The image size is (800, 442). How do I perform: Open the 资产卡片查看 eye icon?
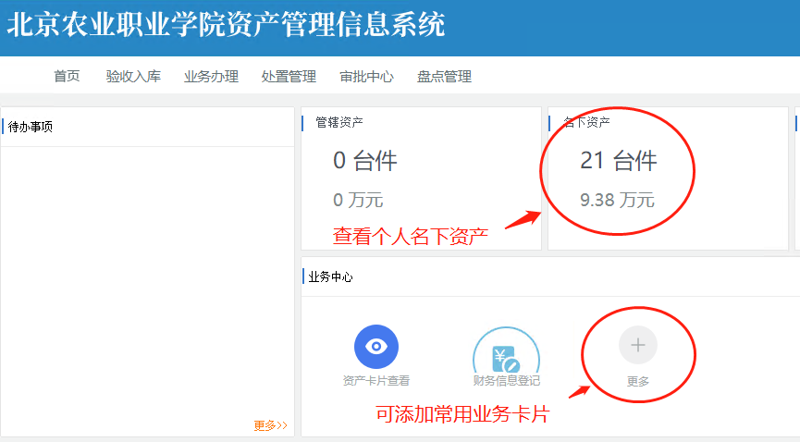click(x=376, y=347)
